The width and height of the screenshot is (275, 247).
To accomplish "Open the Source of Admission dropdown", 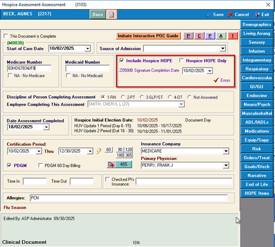I will tap(223, 48).
